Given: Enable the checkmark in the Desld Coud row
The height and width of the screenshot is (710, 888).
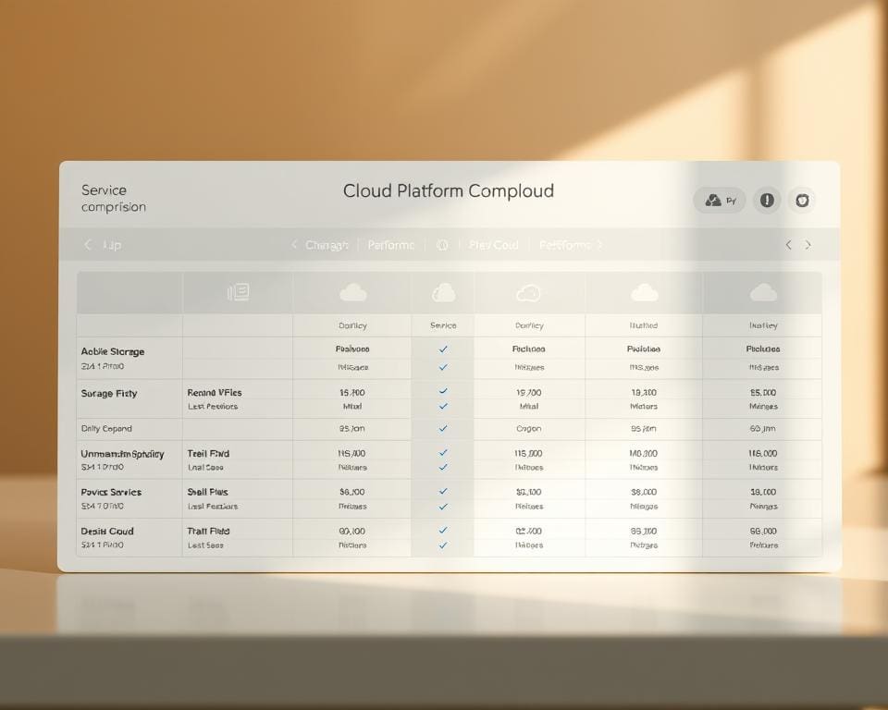Looking at the screenshot, I should click(x=442, y=532).
